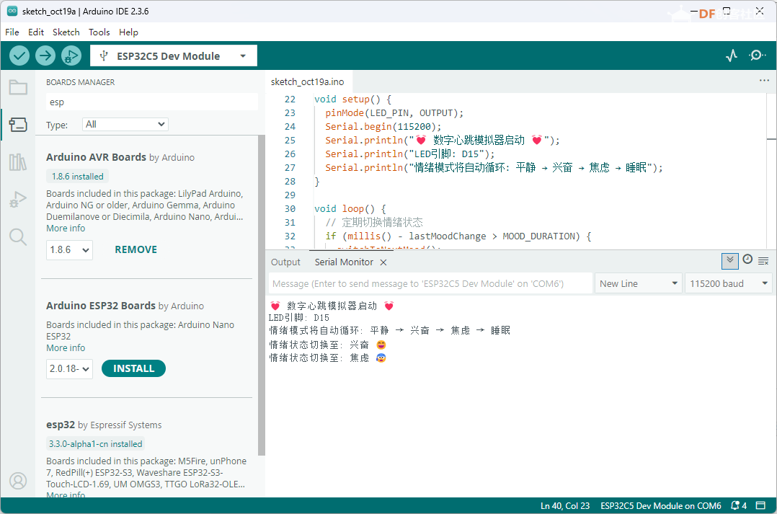
Task: Toggle the Serial Monitor magnifier icon in toolbar
Action: pos(758,56)
